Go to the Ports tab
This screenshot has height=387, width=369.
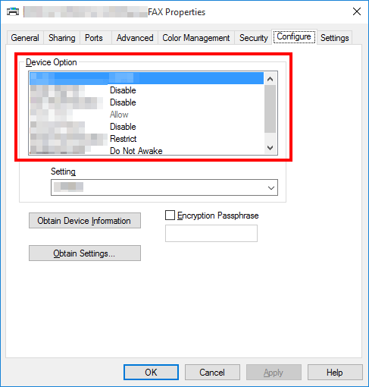coord(94,38)
